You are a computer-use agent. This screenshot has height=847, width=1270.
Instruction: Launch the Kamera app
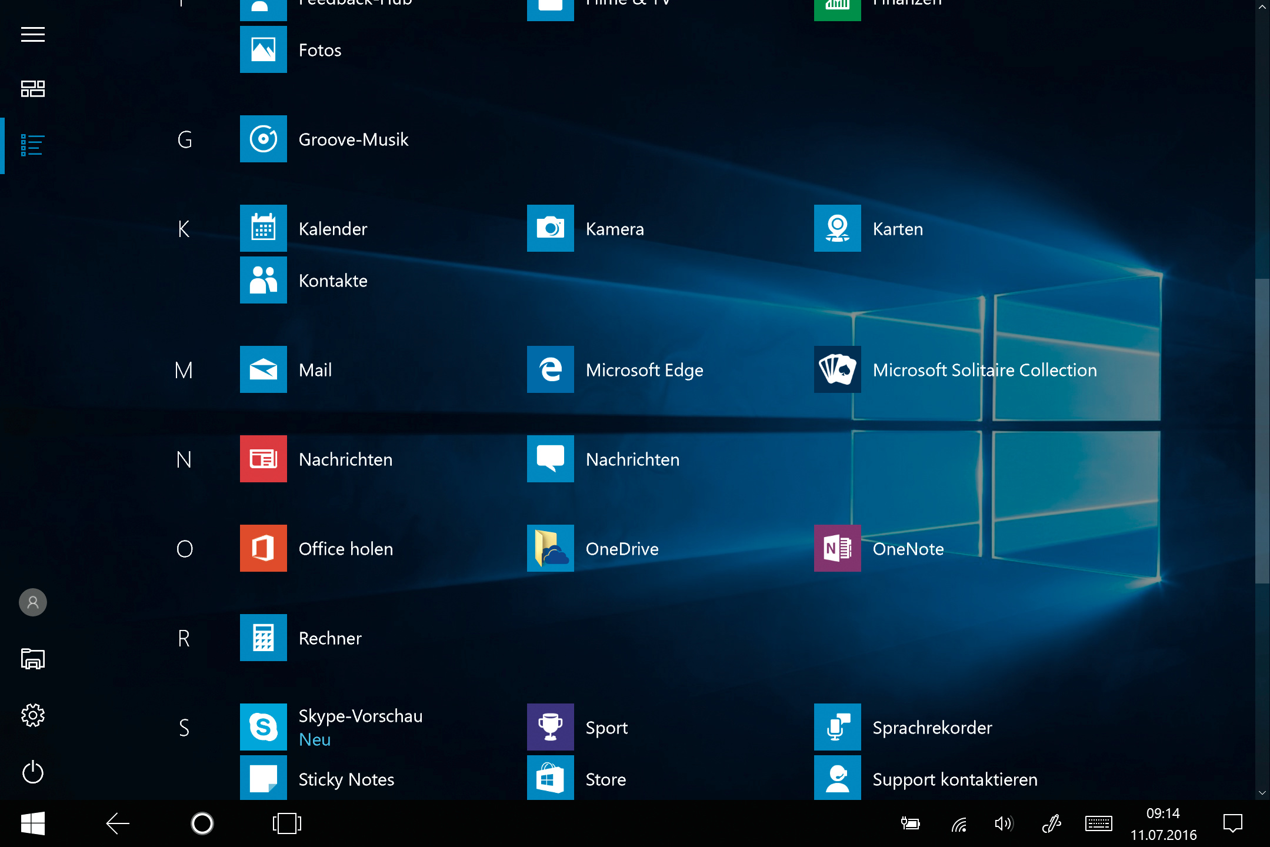click(550, 228)
